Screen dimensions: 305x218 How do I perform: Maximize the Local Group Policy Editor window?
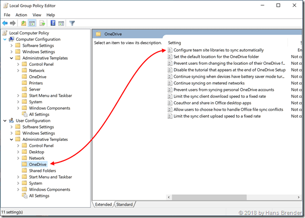click(x=278, y=5)
